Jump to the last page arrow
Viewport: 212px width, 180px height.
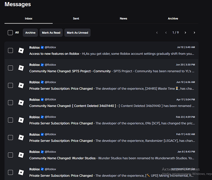click(x=194, y=33)
